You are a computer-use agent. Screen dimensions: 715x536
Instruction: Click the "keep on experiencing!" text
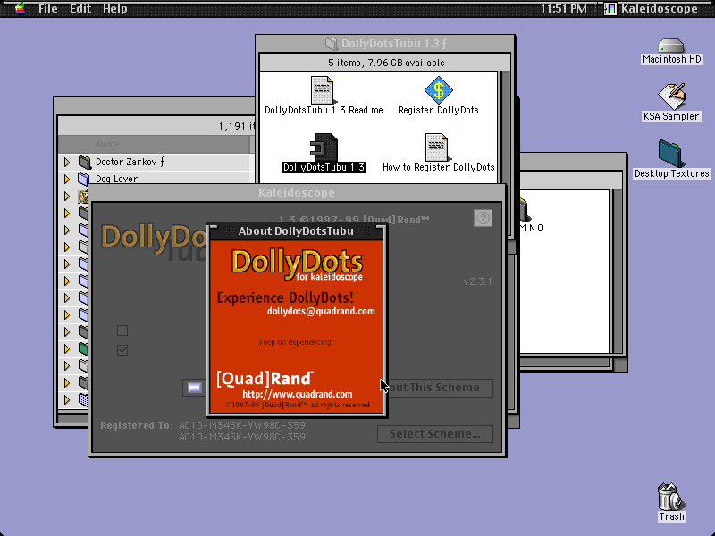pos(297,342)
